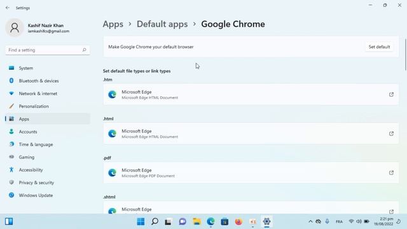
Task: Click the open icon on the .html row
Action: (x=391, y=134)
